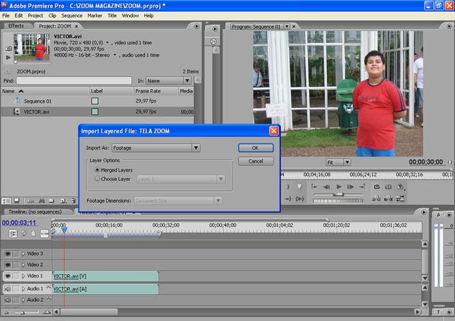Hide Video 3 track with eye toggle
Image resolution: width=455 pixels, height=321 pixels.
pyautogui.click(x=8, y=254)
